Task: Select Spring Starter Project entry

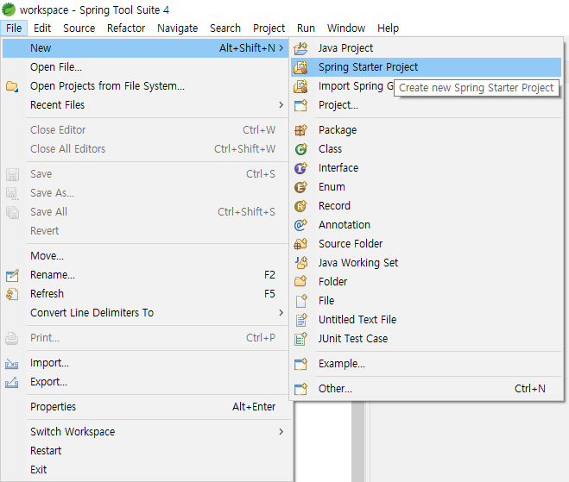Action: tap(426, 67)
